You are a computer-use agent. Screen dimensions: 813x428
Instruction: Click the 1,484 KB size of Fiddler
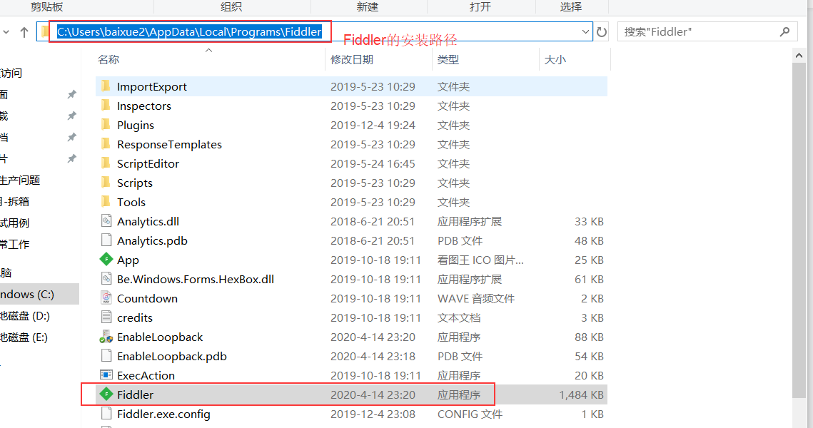pyautogui.click(x=581, y=395)
